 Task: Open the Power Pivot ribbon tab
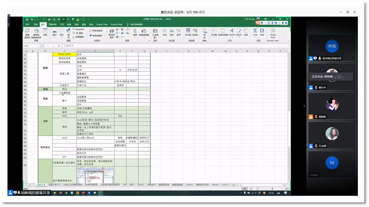(116, 24)
